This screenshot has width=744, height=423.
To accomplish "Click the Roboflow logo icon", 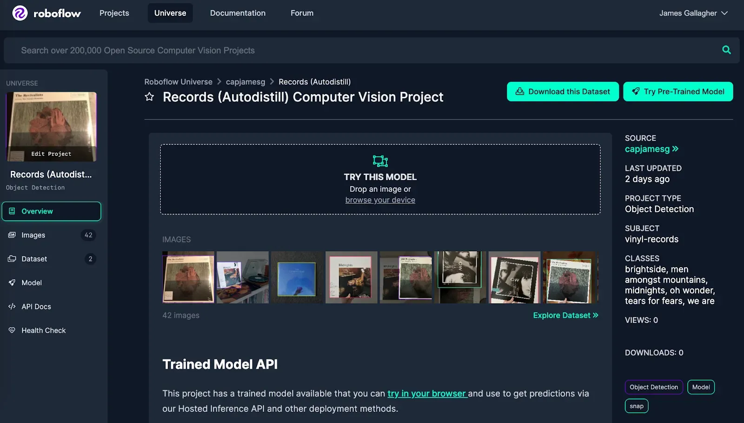I will point(20,13).
